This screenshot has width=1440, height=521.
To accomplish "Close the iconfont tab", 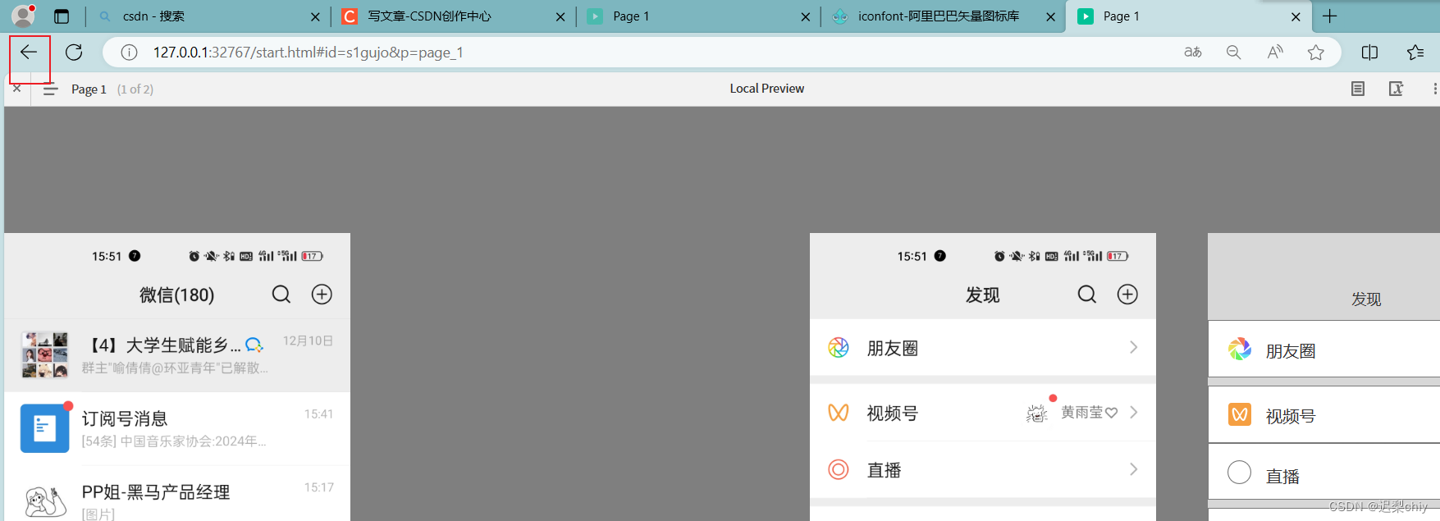I will [1050, 16].
